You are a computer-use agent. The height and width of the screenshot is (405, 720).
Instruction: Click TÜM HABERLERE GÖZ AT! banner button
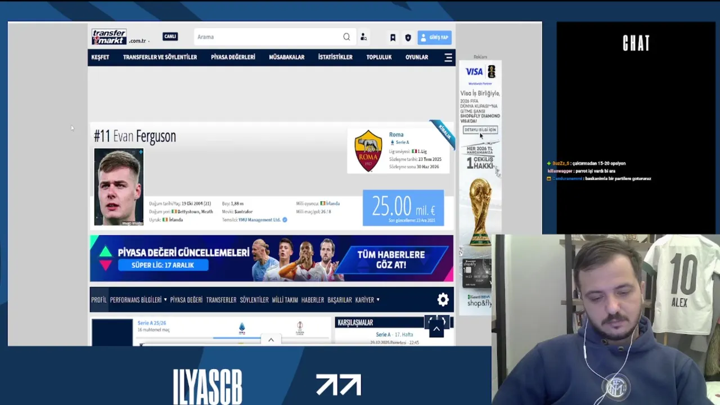391,259
